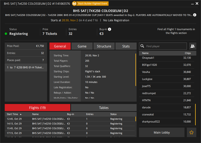This screenshot has height=143, width=201.
Task: Go to the Main Lobby
Action: 162,133
